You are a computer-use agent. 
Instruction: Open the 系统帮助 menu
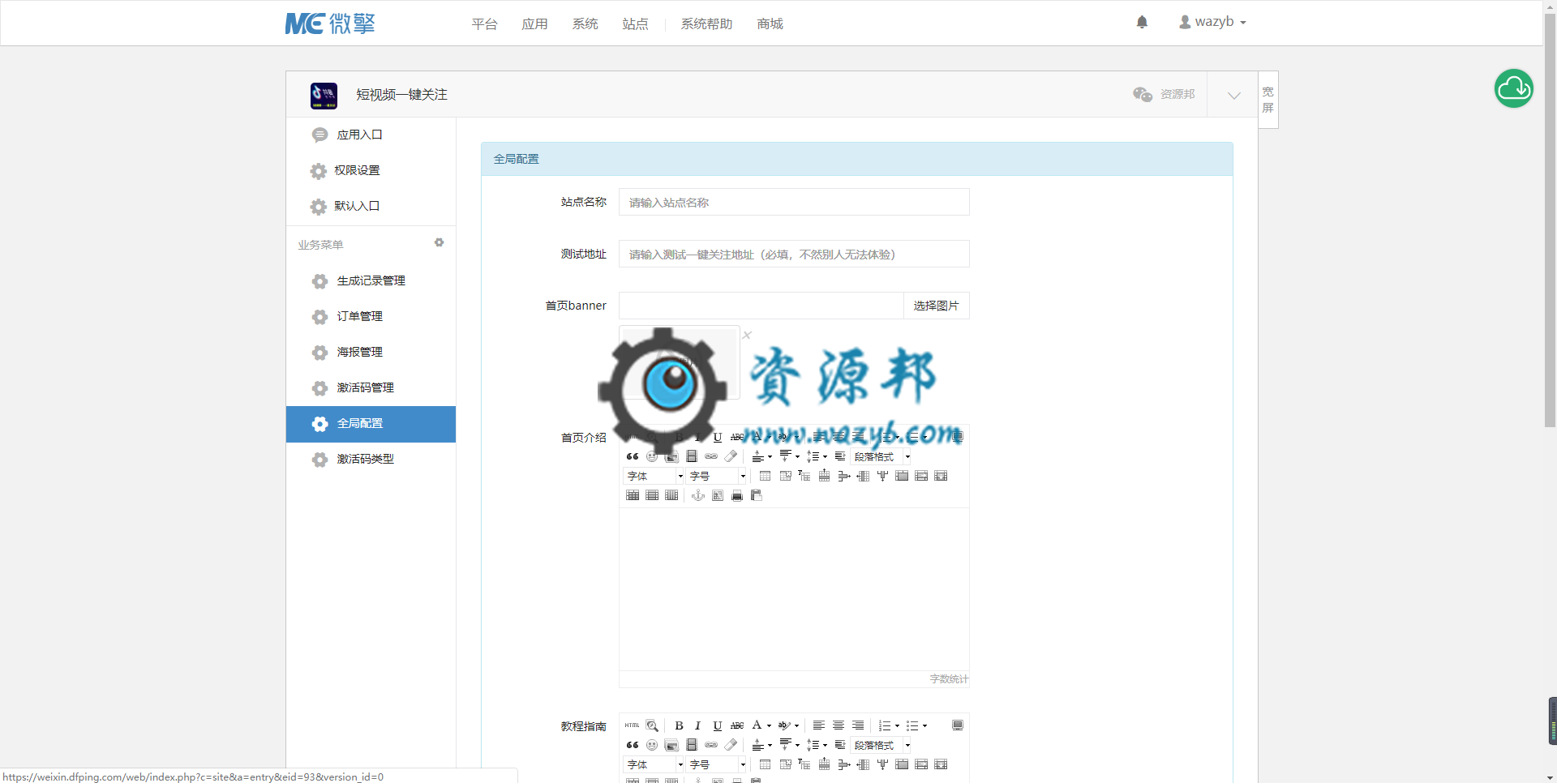click(706, 24)
